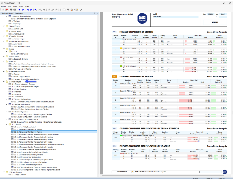Collapse the 10.9 Solid Configurations node
This screenshot has width=233, height=180.
[7, 112]
